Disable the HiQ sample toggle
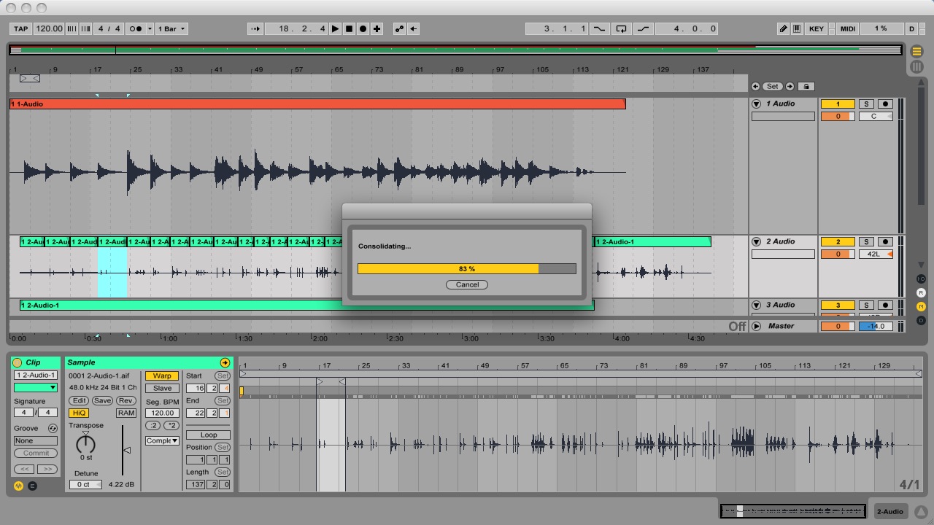 click(78, 413)
